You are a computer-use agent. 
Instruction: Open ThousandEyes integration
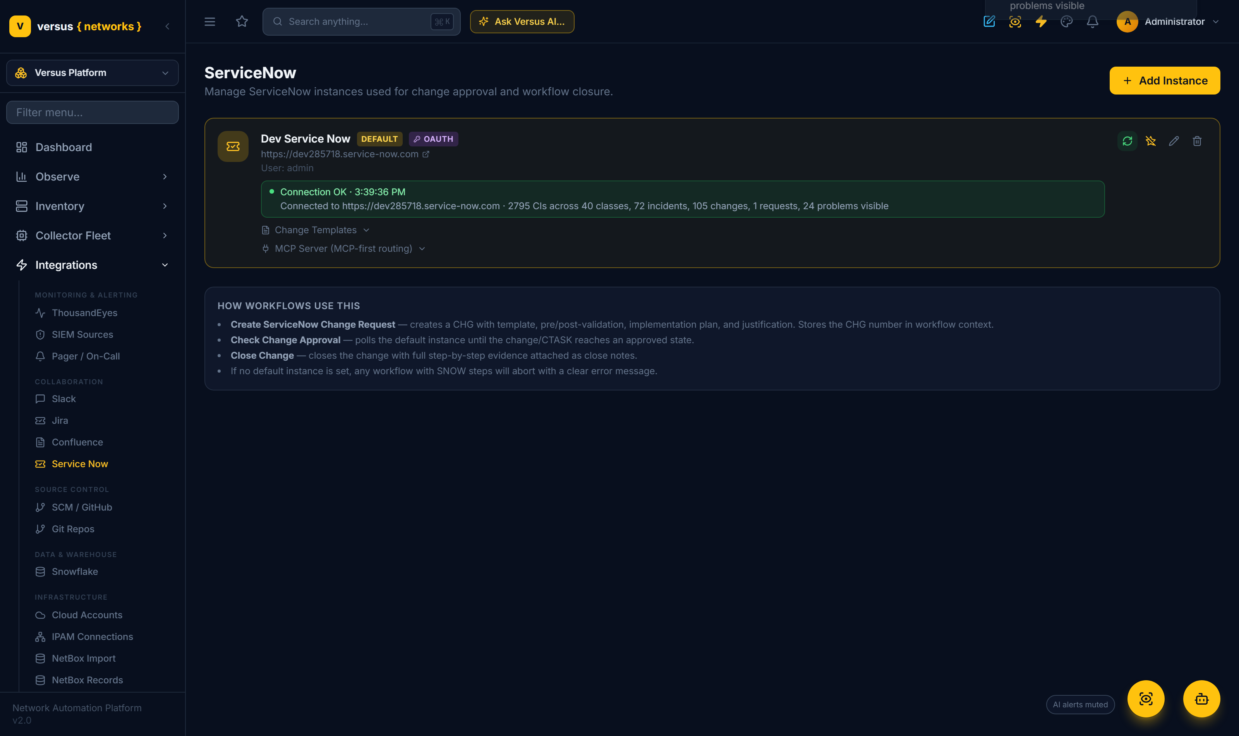coord(84,313)
